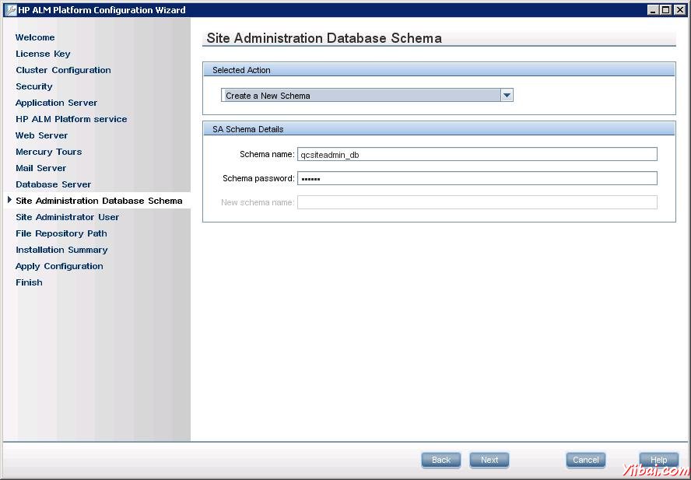Cancel the configuration wizard
Screen dimensions: 691x480
[585, 460]
